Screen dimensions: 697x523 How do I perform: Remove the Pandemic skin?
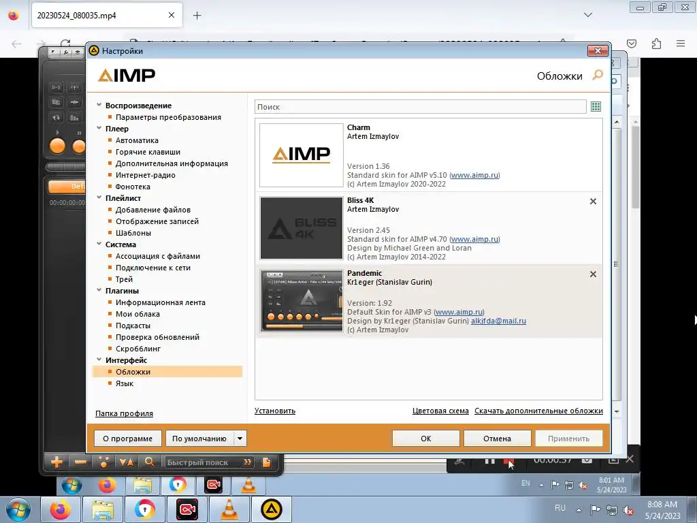(593, 274)
